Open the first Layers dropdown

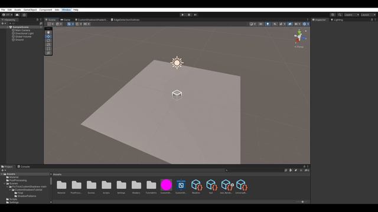pos(351,15)
